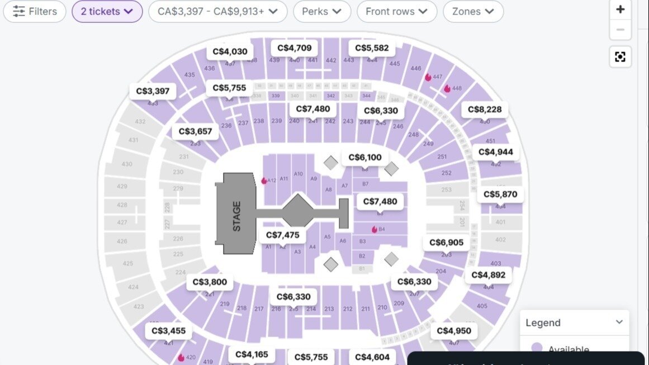Click the Available purple legend swatch
This screenshot has height=365, width=649.
[x=538, y=348]
